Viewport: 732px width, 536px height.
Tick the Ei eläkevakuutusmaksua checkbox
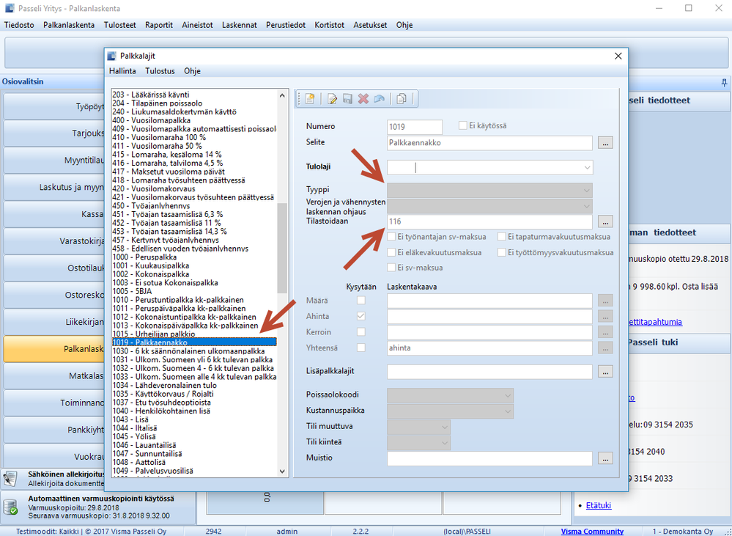pos(391,252)
